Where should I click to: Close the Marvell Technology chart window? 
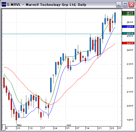coord(131,4)
